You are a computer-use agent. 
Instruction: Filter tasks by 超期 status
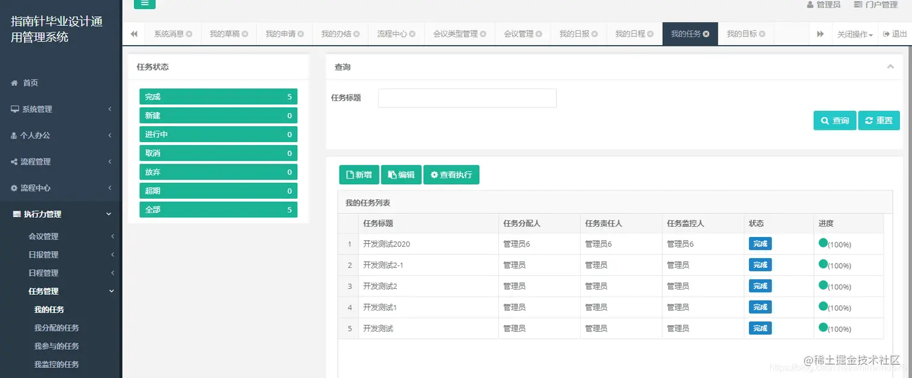218,191
